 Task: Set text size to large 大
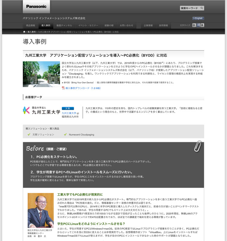(x=202, y=25)
